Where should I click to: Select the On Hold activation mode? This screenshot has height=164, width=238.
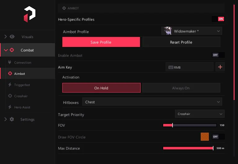coord(101,88)
